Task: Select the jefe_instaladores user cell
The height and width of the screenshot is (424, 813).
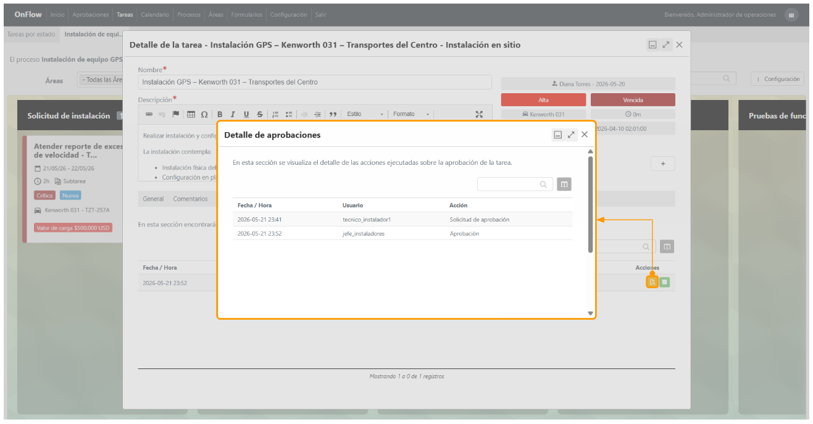Action: (364, 234)
